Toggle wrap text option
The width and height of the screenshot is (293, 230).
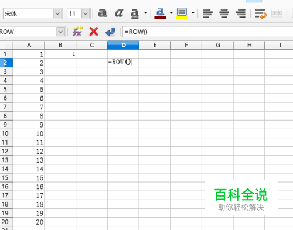[261, 13]
